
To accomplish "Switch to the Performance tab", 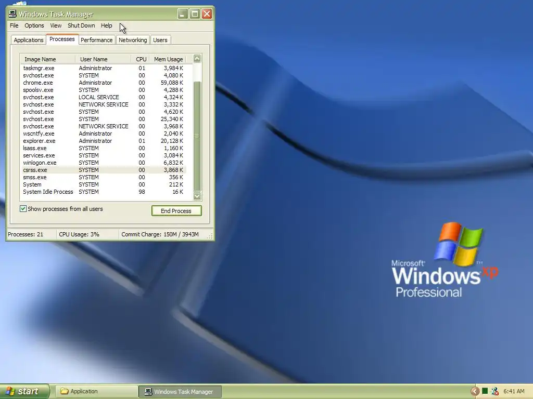I will point(96,40).
